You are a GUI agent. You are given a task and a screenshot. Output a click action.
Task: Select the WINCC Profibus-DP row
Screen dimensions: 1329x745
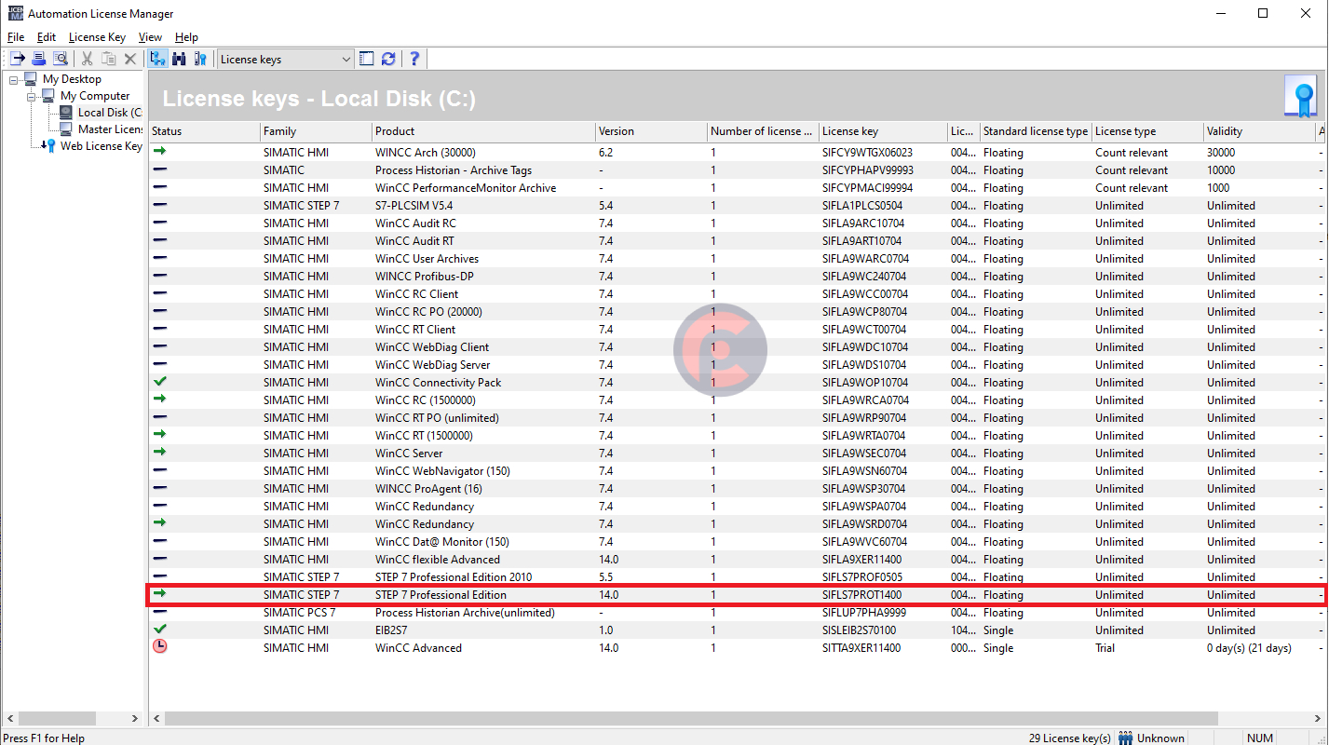736,277
